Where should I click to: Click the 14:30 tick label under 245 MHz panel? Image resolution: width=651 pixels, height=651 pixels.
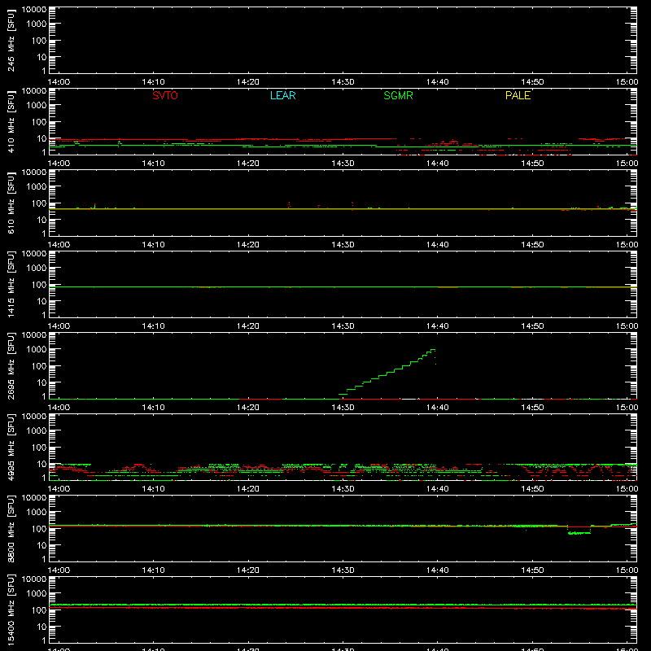tap(343, 82)
